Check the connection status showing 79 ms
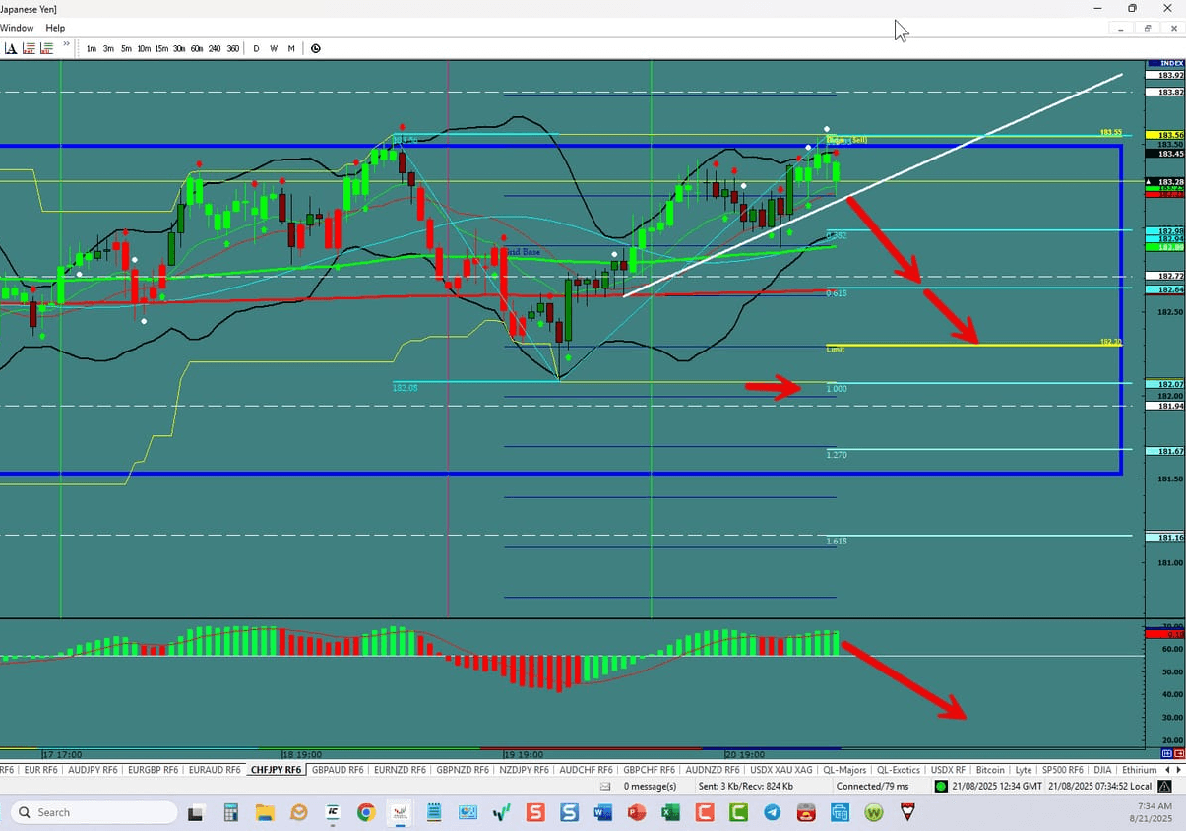Viewport: 1186px width, 831px height. tap(874, 786)
